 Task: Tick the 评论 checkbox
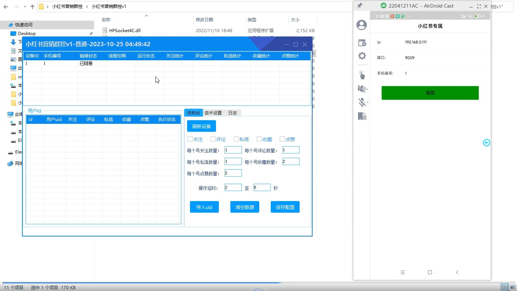pos(213,139)
